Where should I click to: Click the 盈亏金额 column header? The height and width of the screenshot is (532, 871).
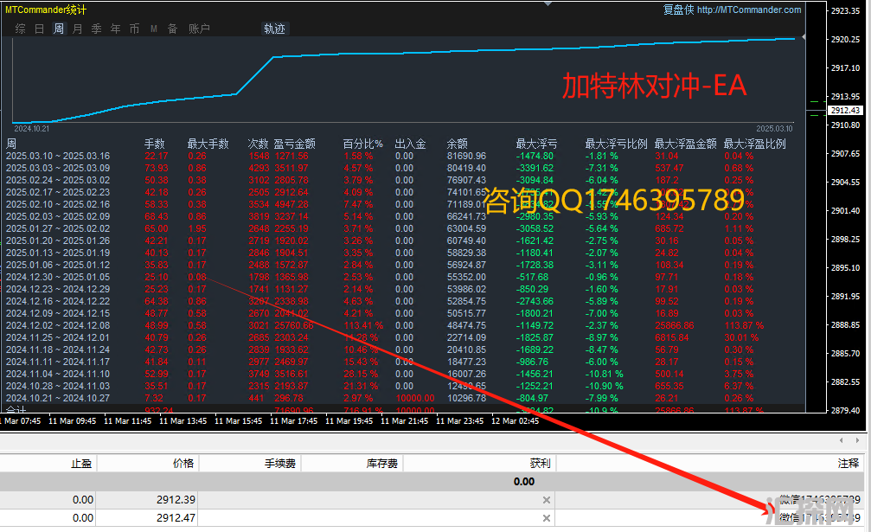[294, 144]
